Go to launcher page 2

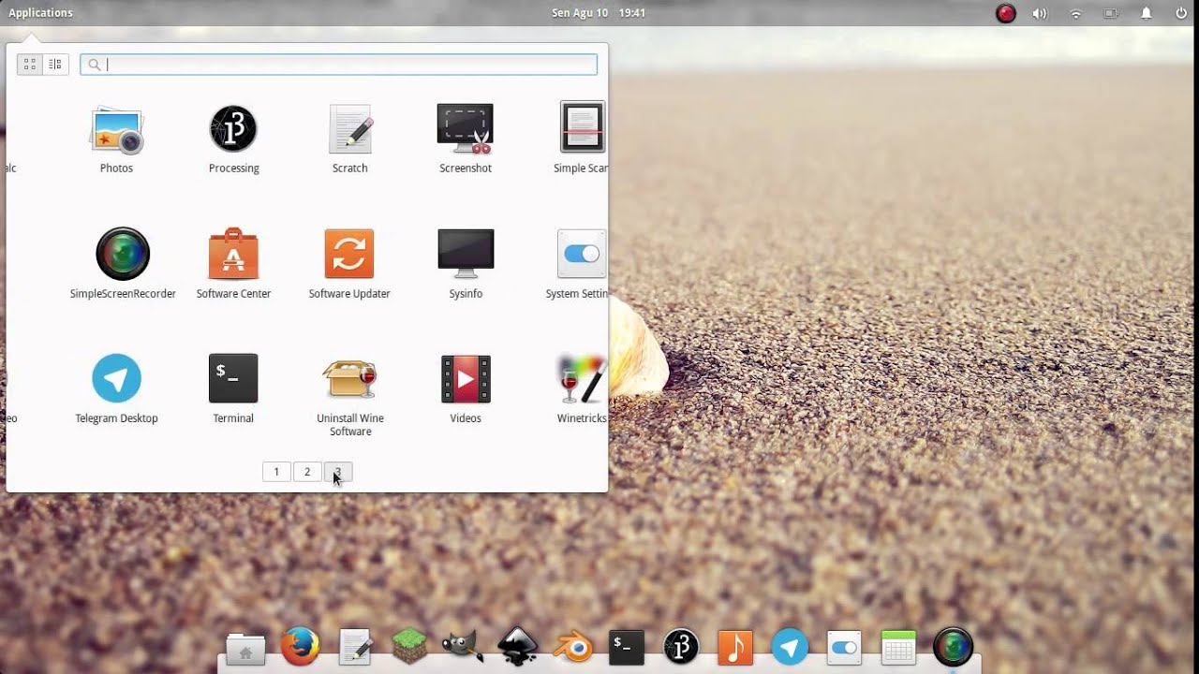(307, 472)
